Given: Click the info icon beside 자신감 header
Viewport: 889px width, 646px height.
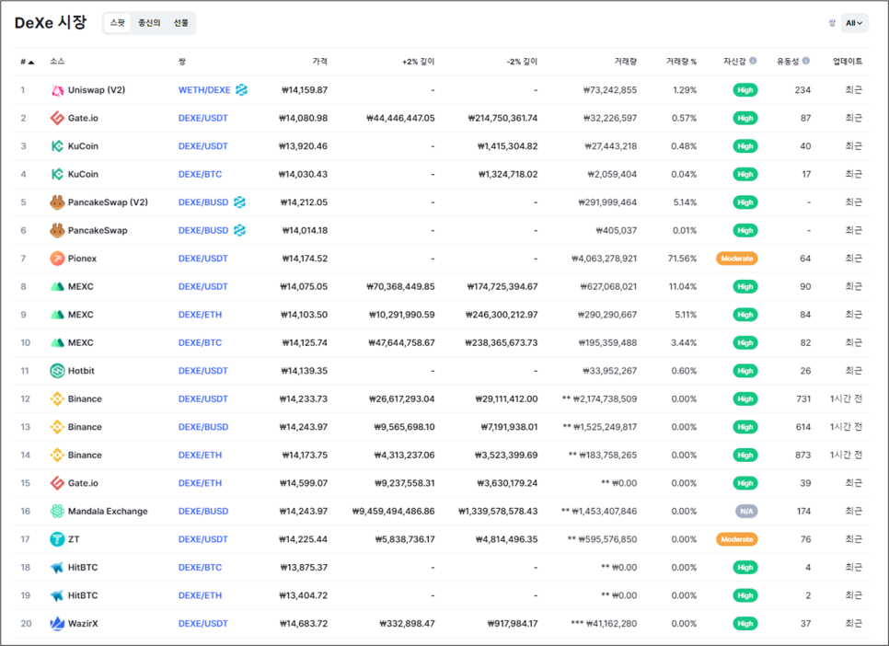Looking at the screenshot, I should click(753, 61).
